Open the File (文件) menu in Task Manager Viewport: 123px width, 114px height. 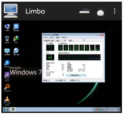pyautogui.click(x=46, y=37)
